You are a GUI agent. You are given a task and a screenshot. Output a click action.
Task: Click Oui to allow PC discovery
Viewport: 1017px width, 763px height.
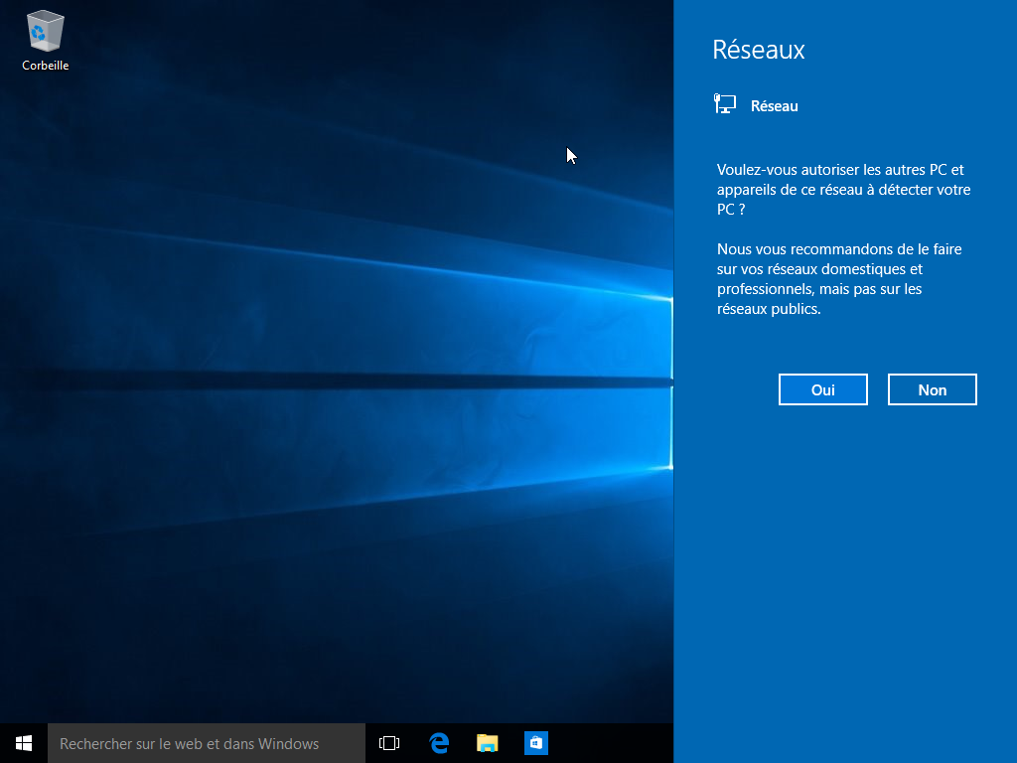point(822,389)
